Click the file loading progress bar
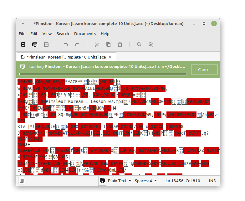Image resolution: width=245 pixels, height=201 pixels. click(x=103, y=74)
